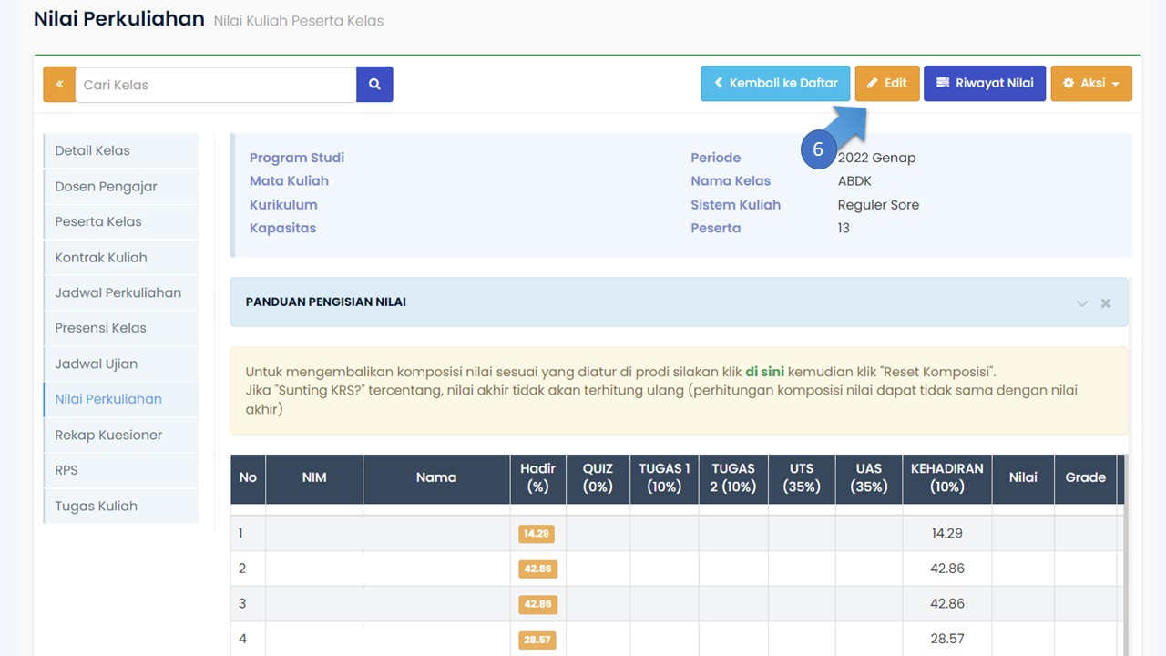Viewport: 1166px width, 656px height.
Task: Click the ABDK class name value
Action: tap(854, 181)
